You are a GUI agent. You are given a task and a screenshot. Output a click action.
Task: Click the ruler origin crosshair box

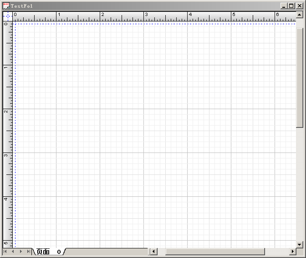pyautogui.click(x=8, y=16)
